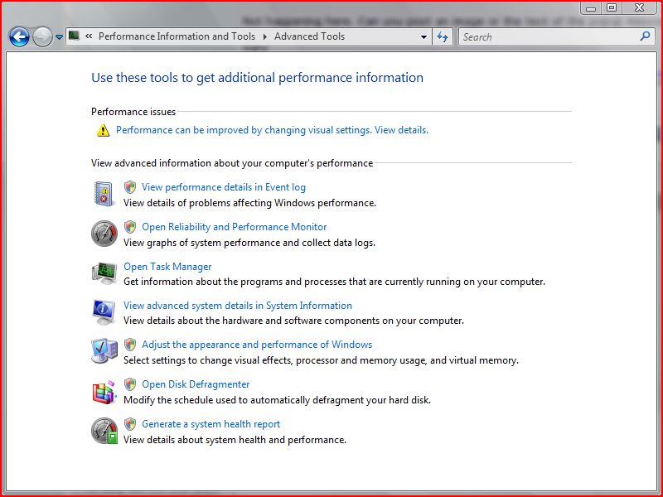Click the shield beside Adjust the appearance link
Image resolution: width=663 pixels, height=497 pixels.
click(130, 345)
